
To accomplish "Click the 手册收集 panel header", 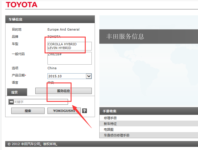I will [x=149, y=111].
